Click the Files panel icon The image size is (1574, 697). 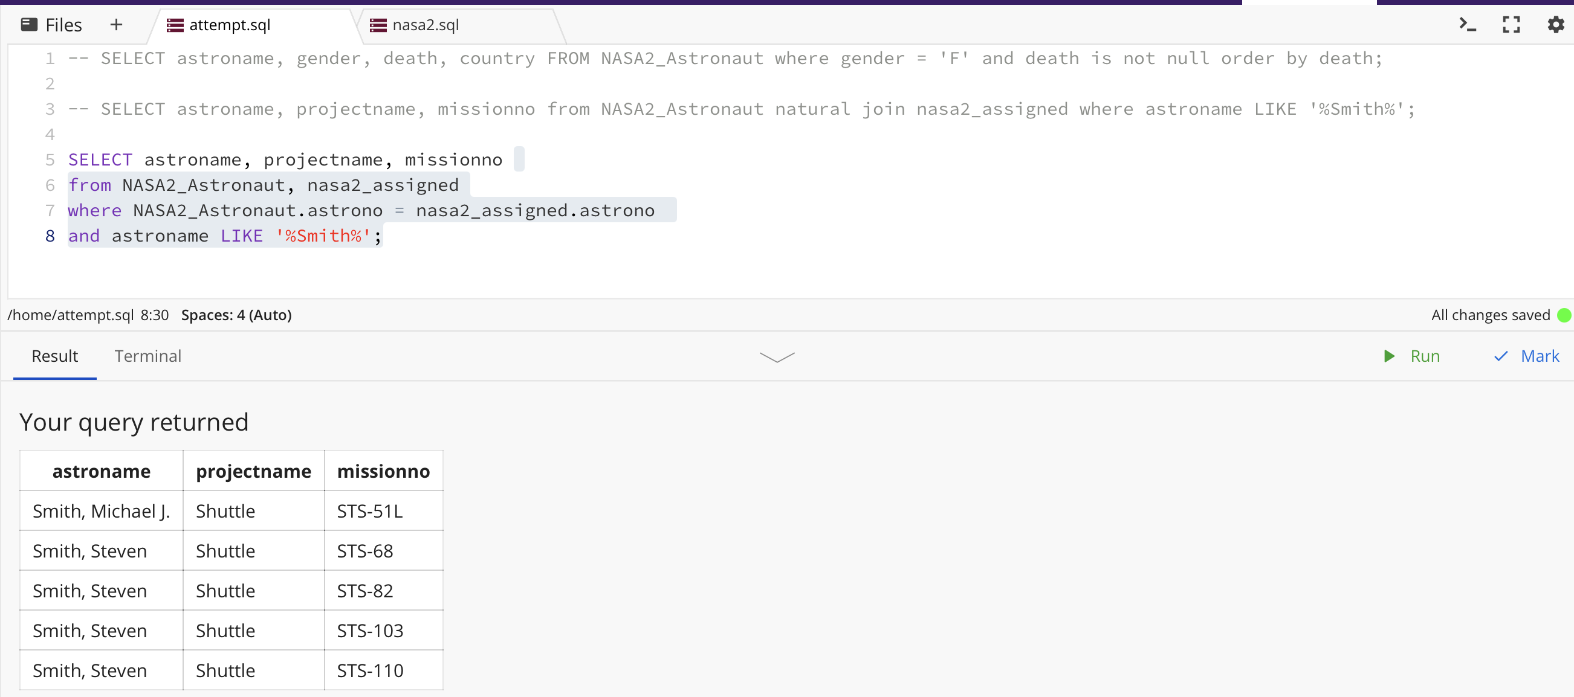[29, 24]
